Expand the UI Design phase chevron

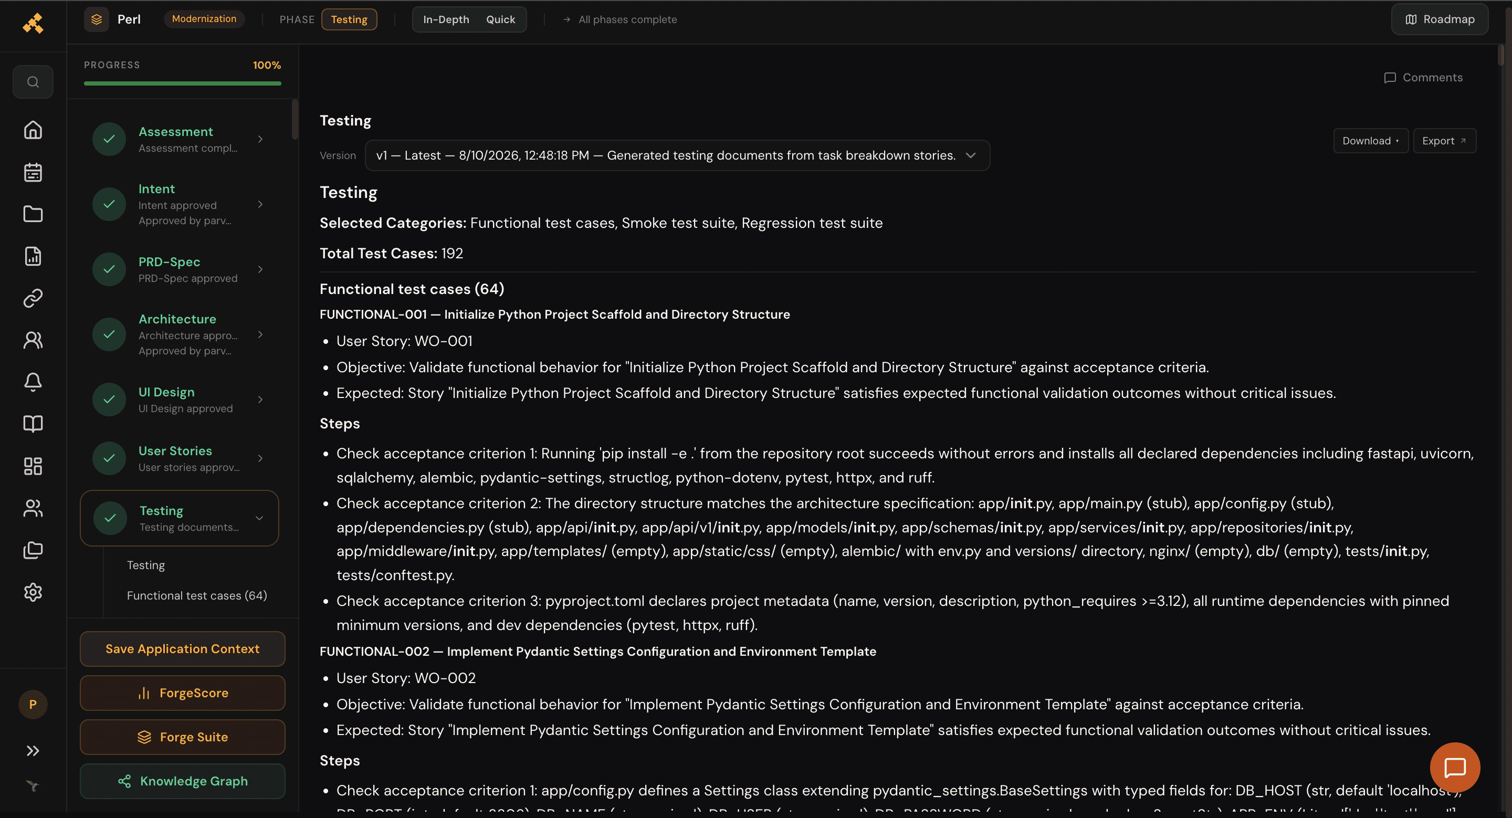click(x=260, y=400)
